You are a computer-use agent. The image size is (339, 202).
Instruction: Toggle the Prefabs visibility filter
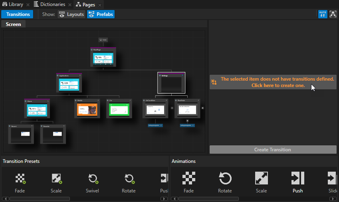(x=101, y=14)
